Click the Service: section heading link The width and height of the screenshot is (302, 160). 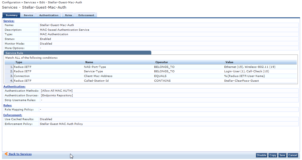[x=9, y=21]
